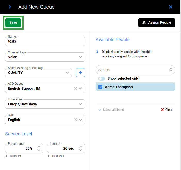Click the info icon under Percentage
The height and width of the screenshot is (170, 181).
pos(7,156)
